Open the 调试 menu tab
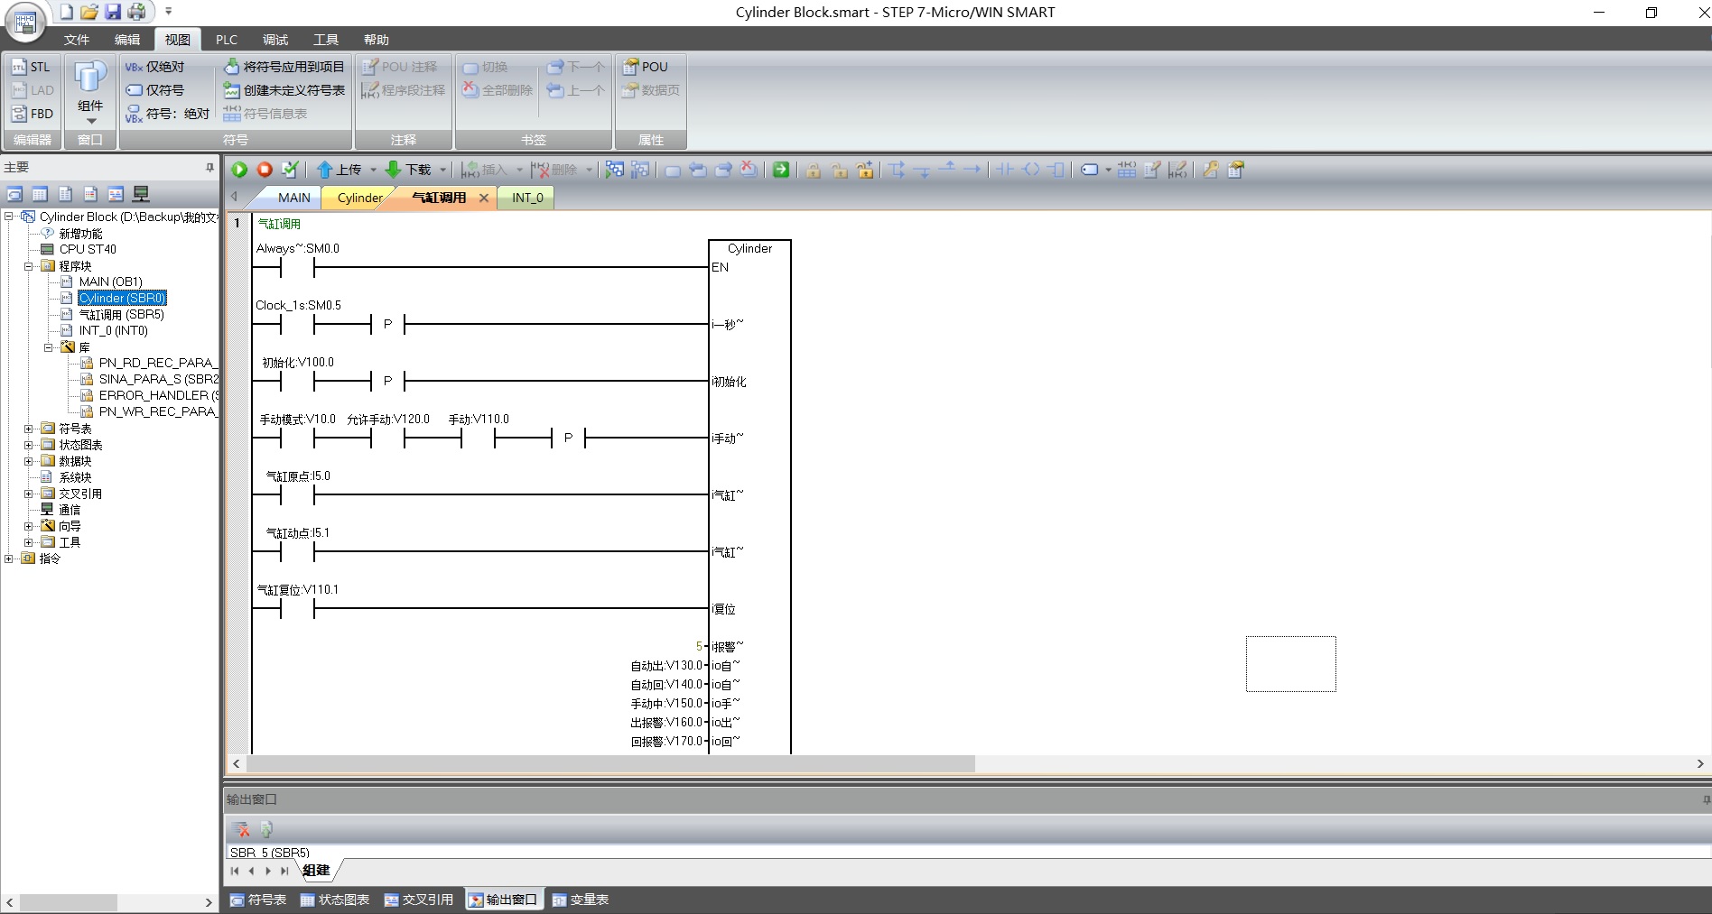 (275, 40)
